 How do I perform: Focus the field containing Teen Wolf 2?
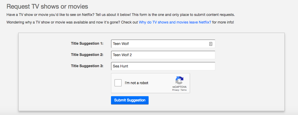tap(163, 55)
